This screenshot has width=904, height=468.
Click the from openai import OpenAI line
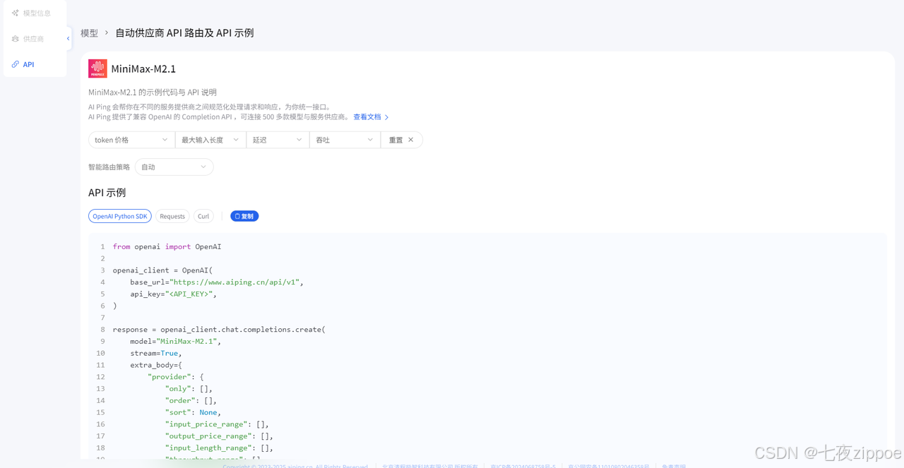pyautogui.click(x=167, y=247)
